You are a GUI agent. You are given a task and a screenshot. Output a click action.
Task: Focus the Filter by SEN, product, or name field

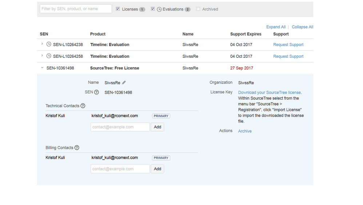coord(76,9)
